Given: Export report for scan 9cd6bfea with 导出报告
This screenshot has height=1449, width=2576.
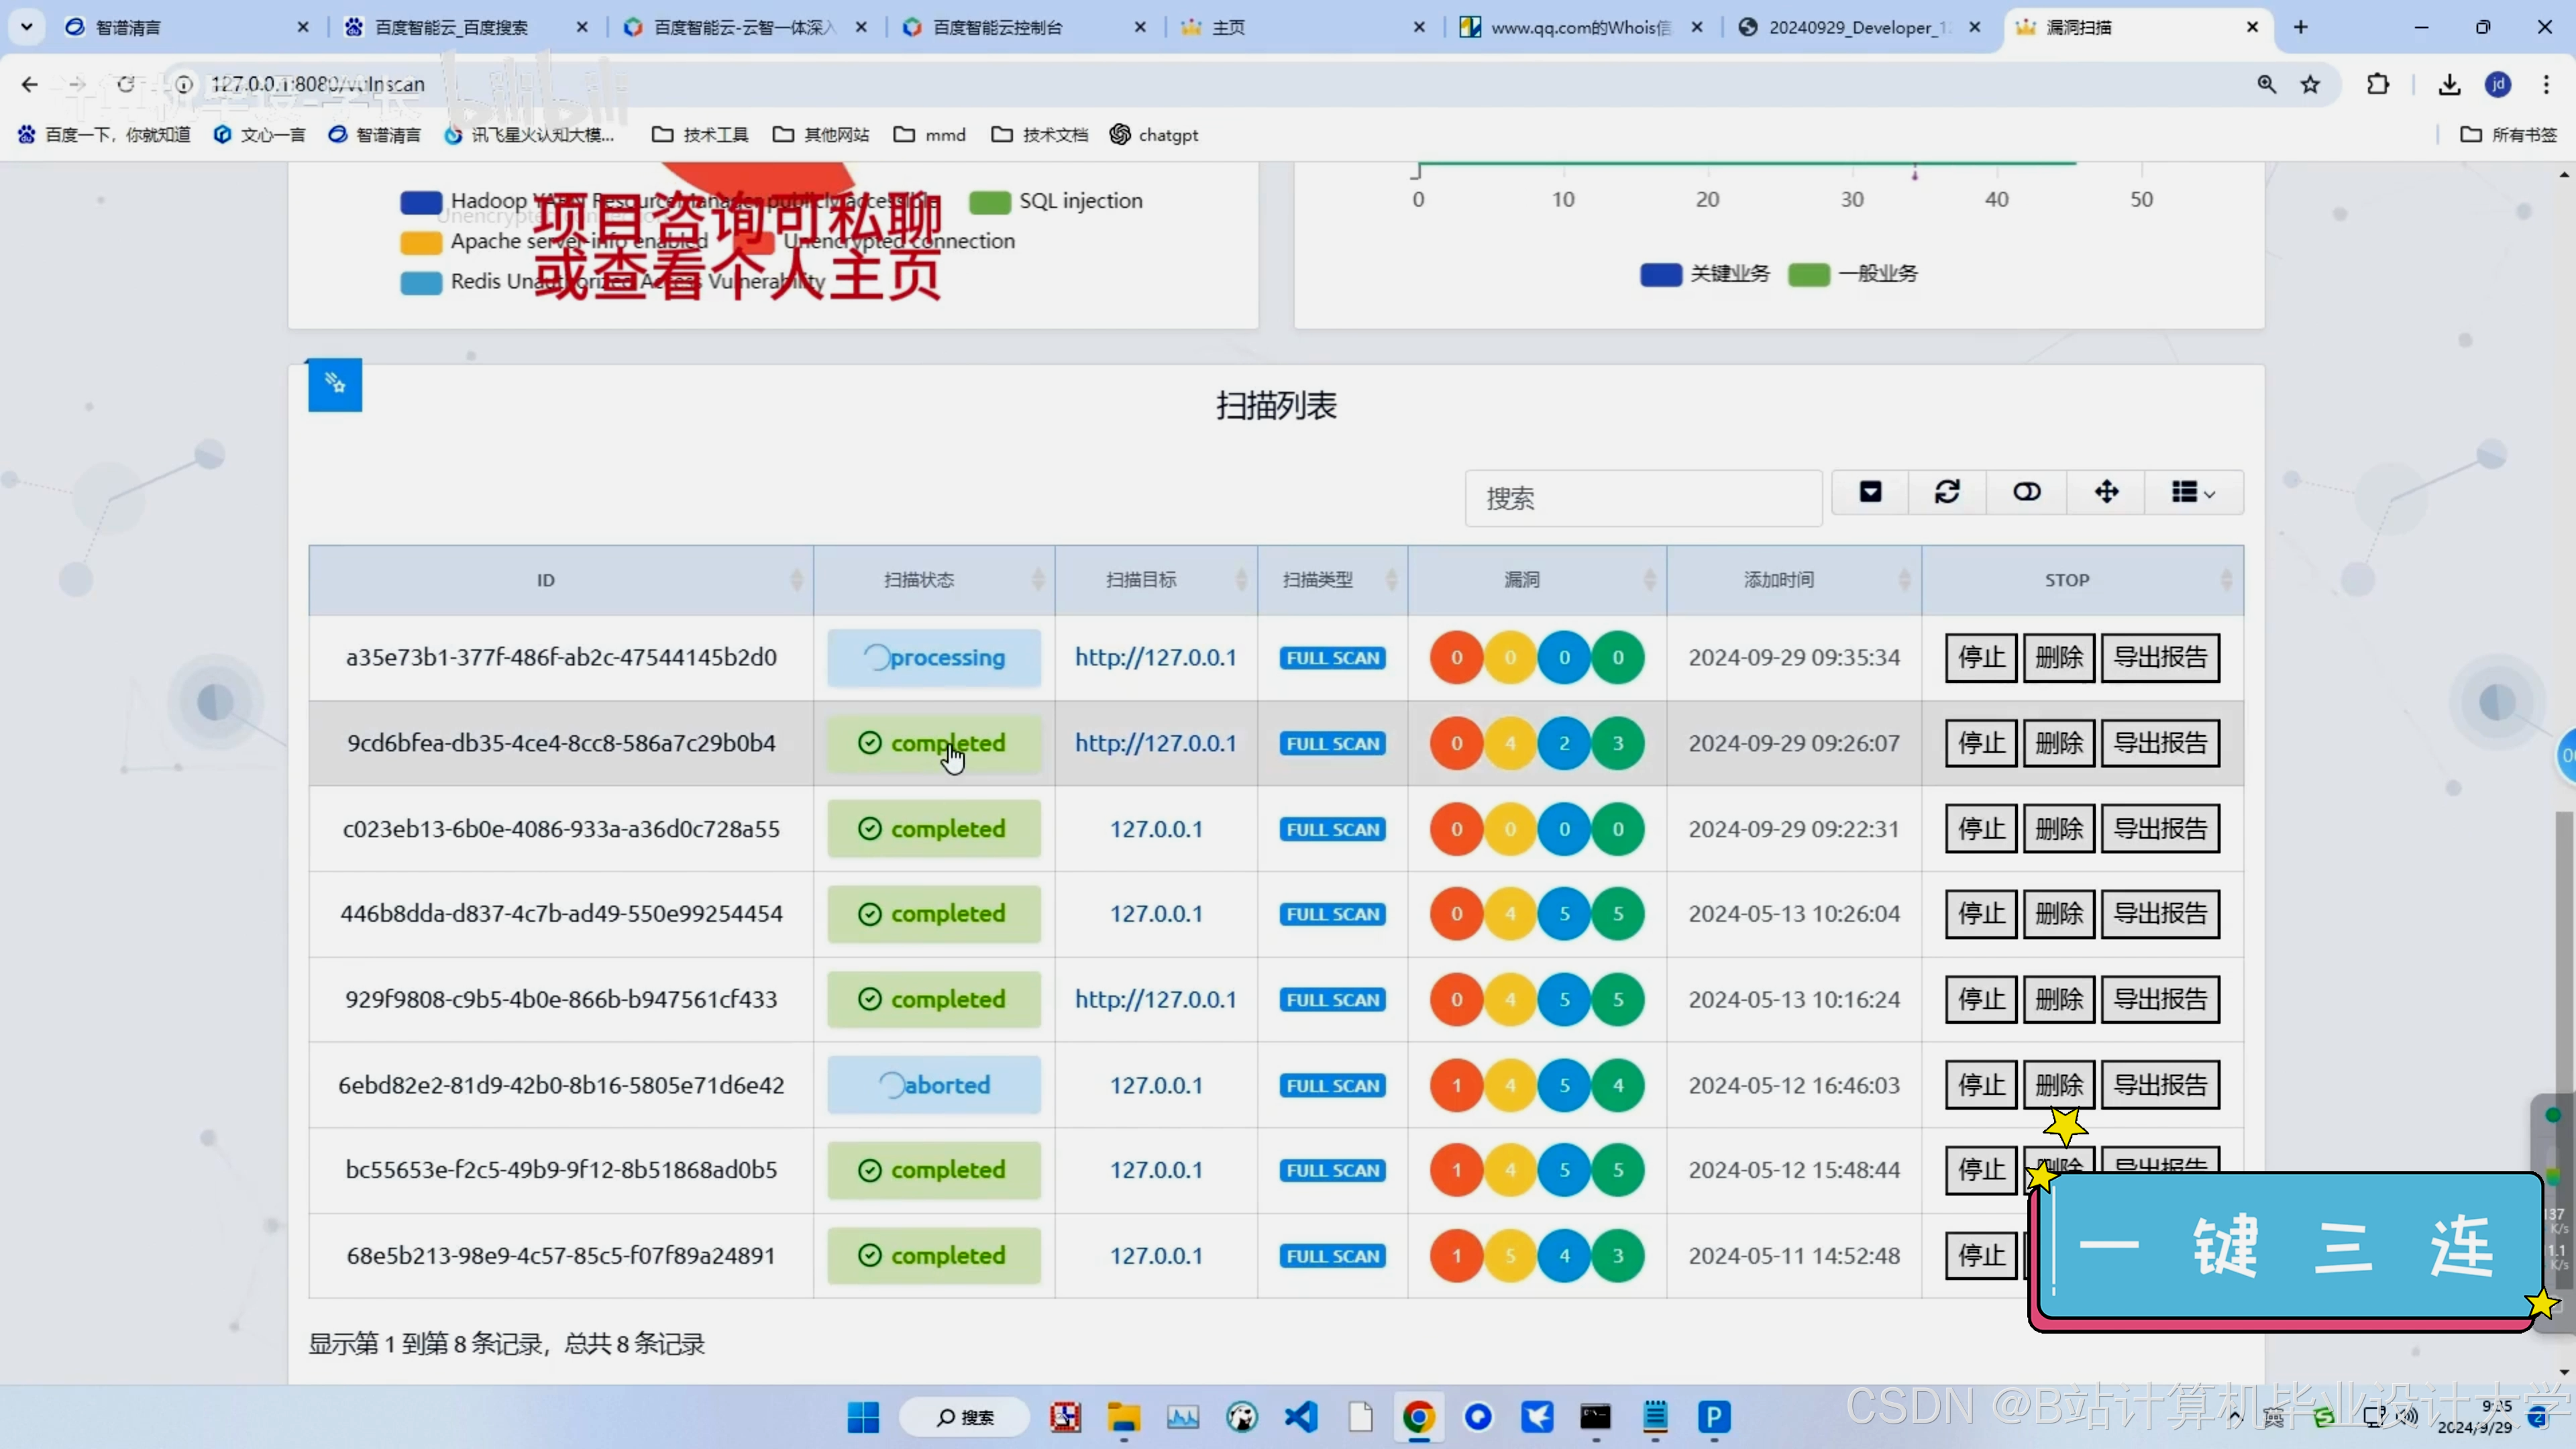Looking at the screenshot, I should (x=2160, y=743).
